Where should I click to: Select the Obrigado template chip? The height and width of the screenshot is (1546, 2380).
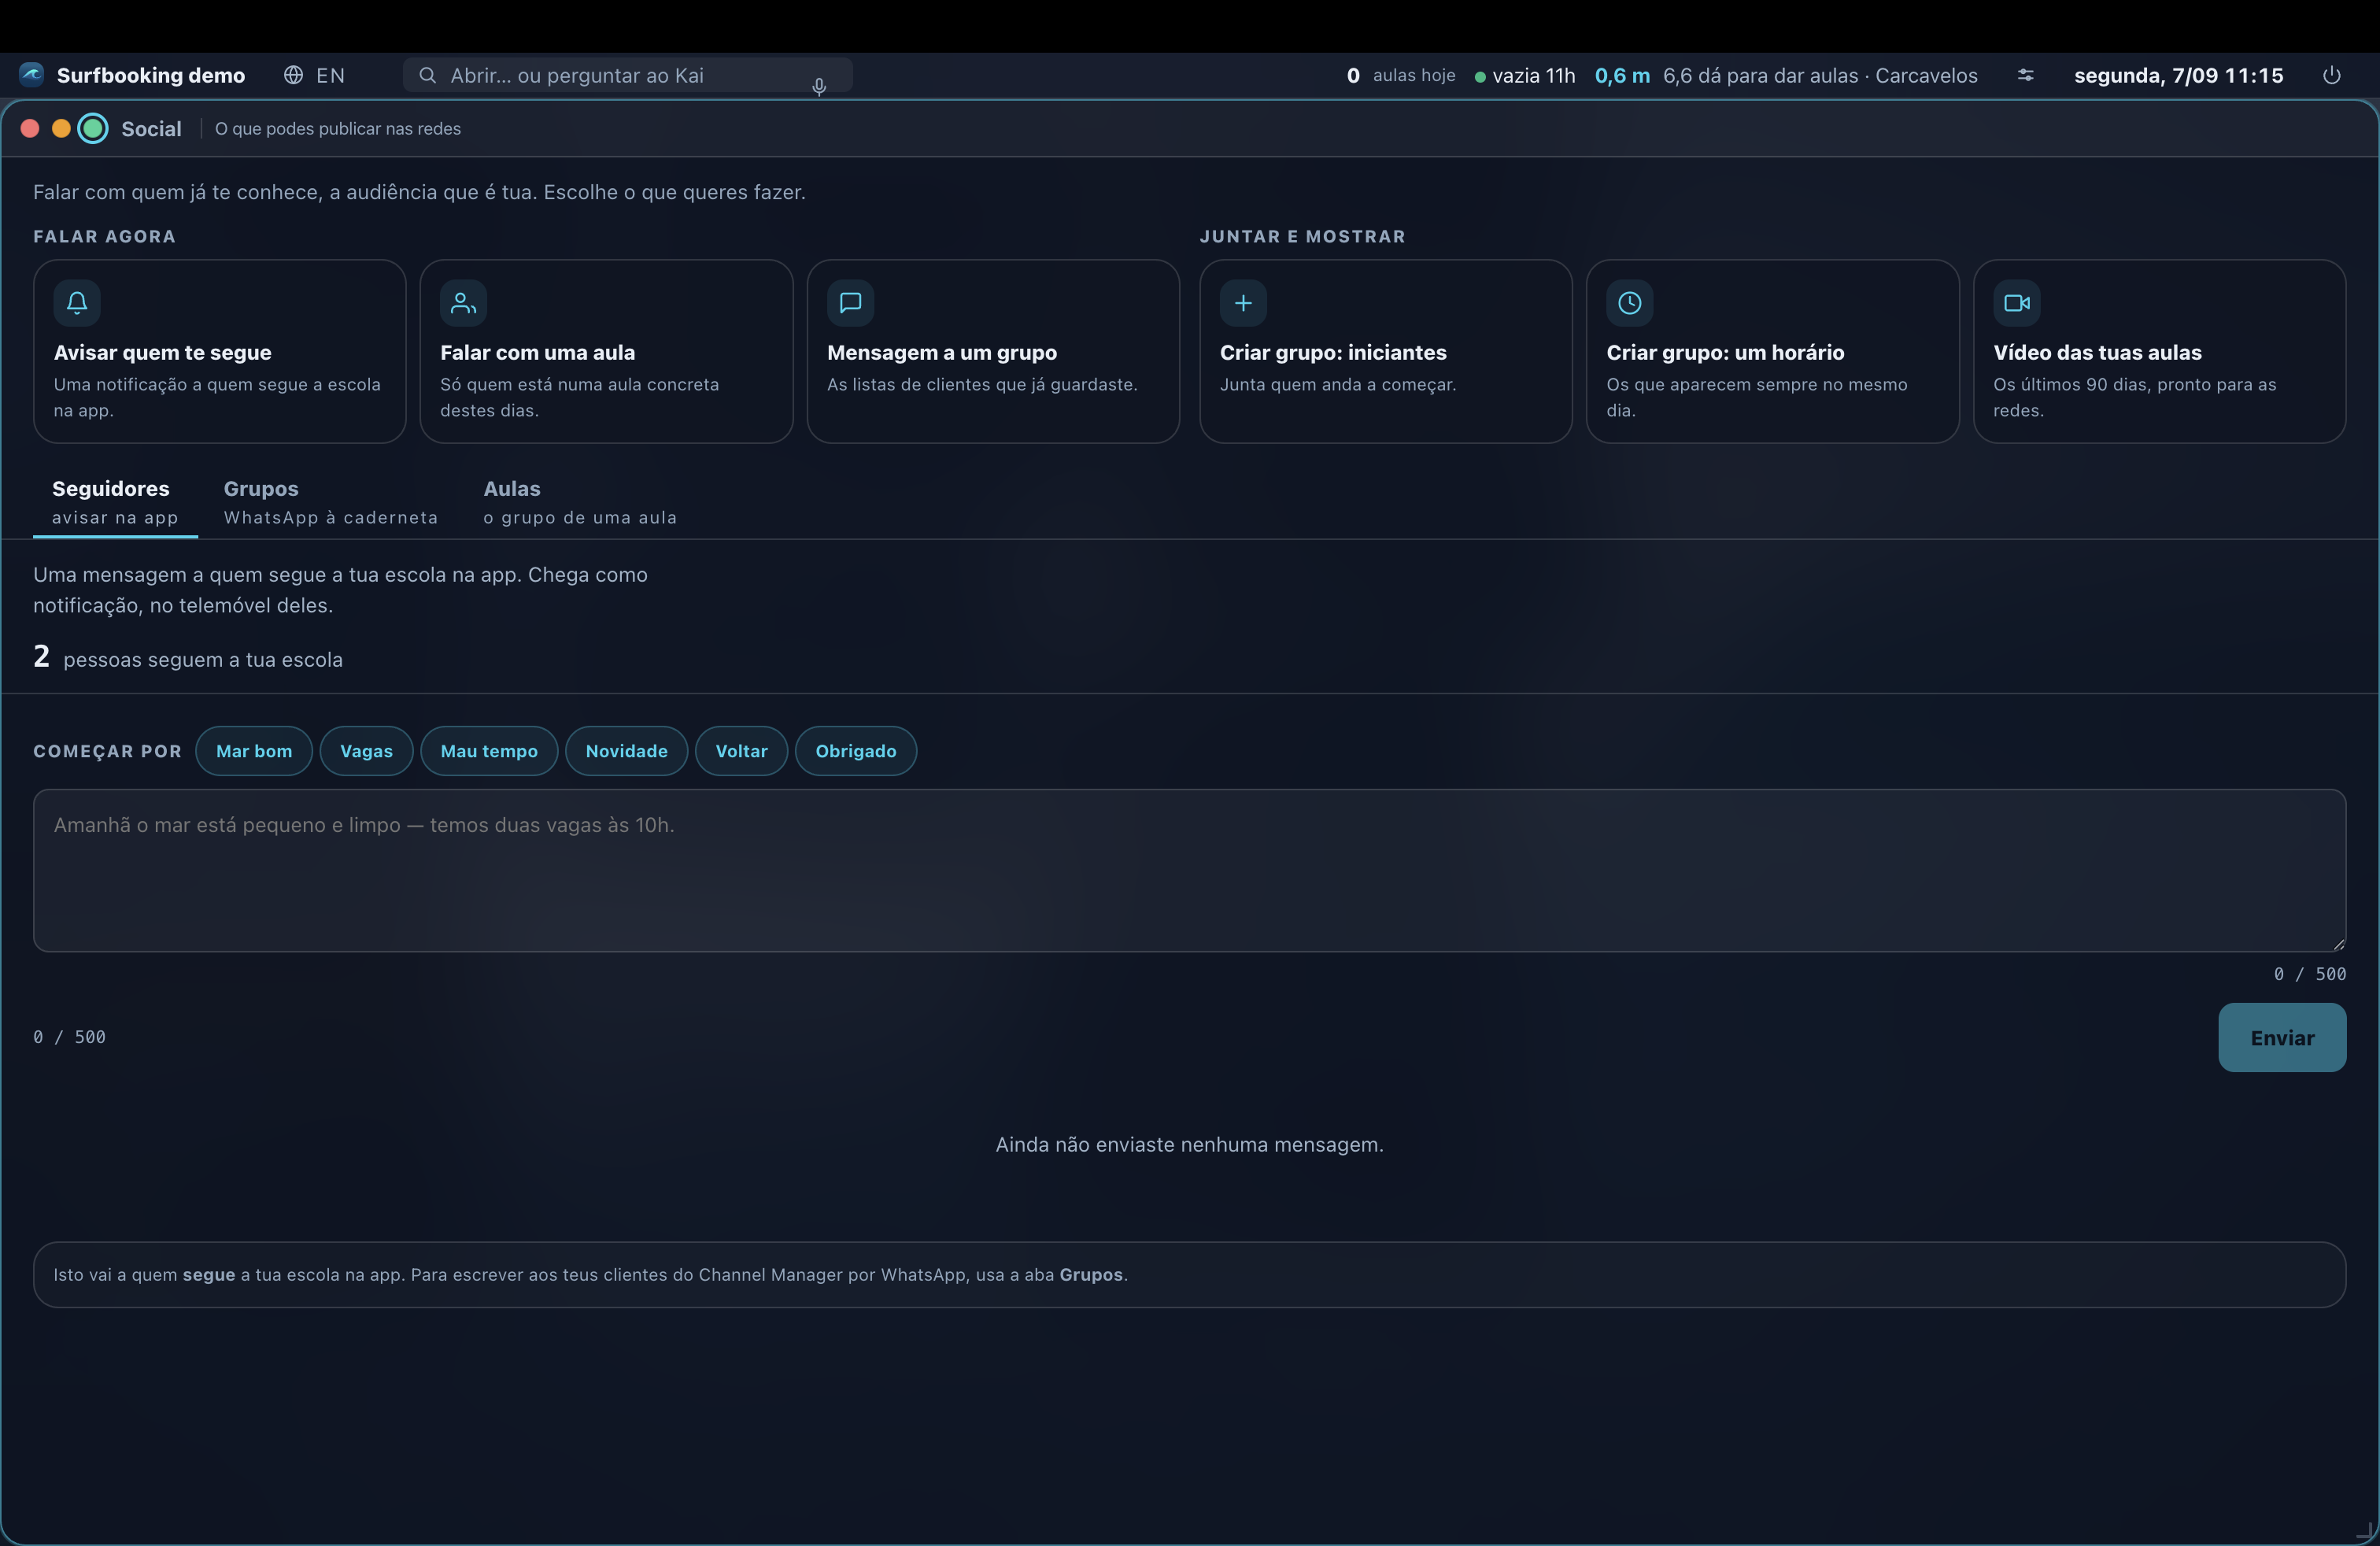coord(856,751)
